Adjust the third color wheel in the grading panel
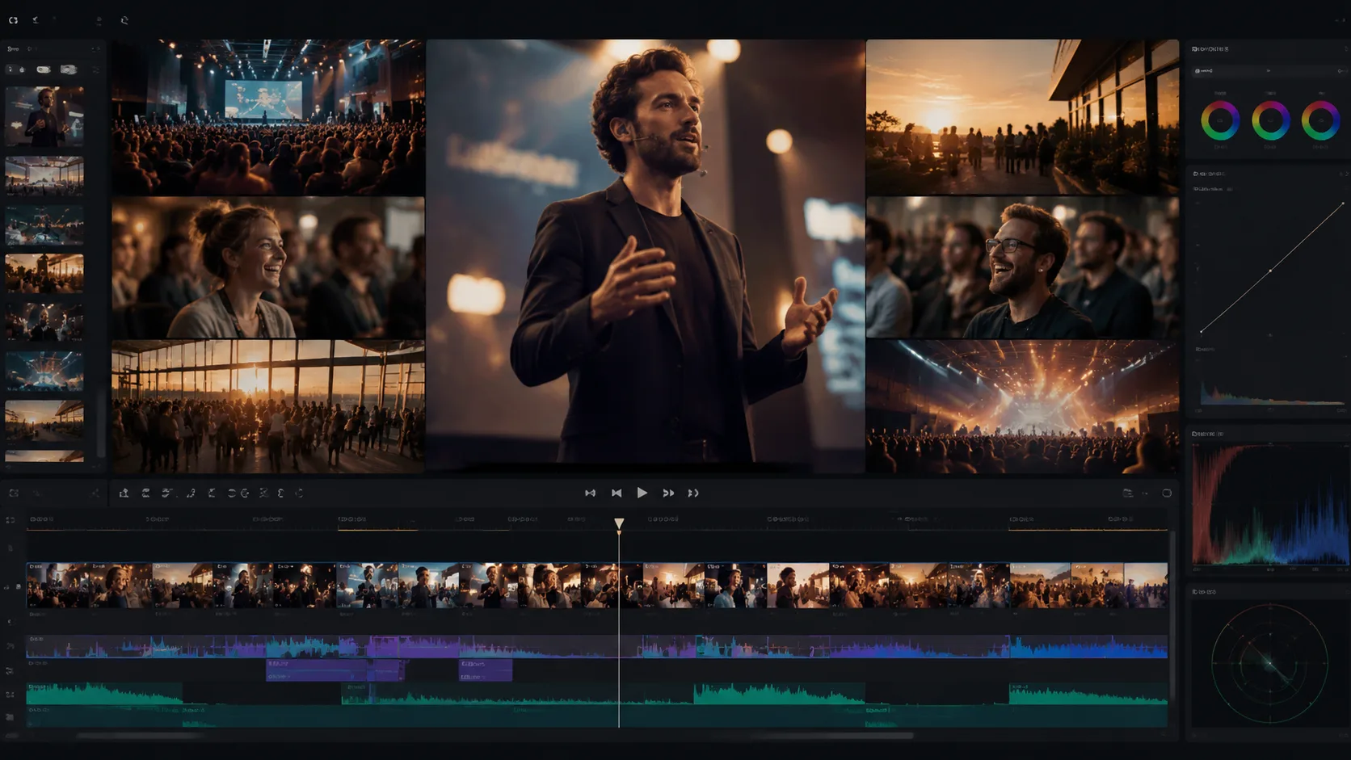The width and height of the screenshot is (1351, 760). click(x=1321, y=121)
